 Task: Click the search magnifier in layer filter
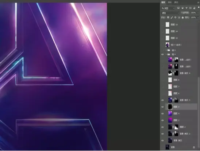tap(163, 8)
